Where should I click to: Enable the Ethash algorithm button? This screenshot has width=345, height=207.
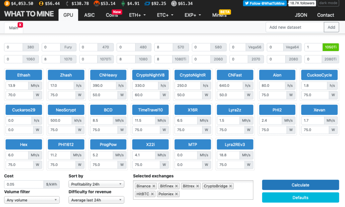coord(24,75)
